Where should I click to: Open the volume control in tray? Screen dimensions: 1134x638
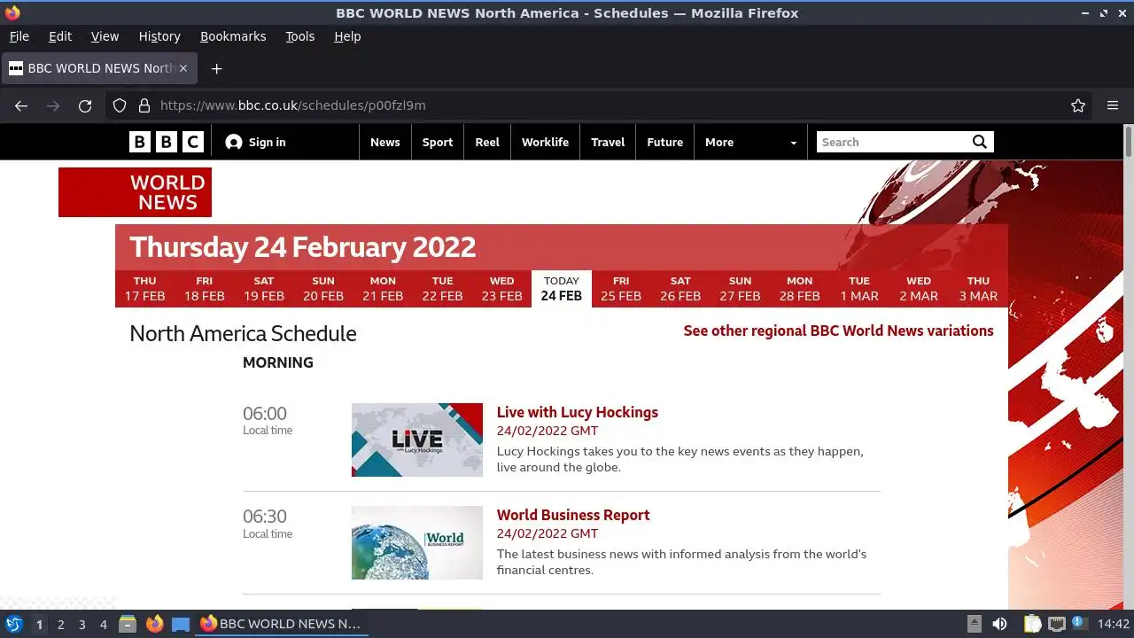pos(999,624)
